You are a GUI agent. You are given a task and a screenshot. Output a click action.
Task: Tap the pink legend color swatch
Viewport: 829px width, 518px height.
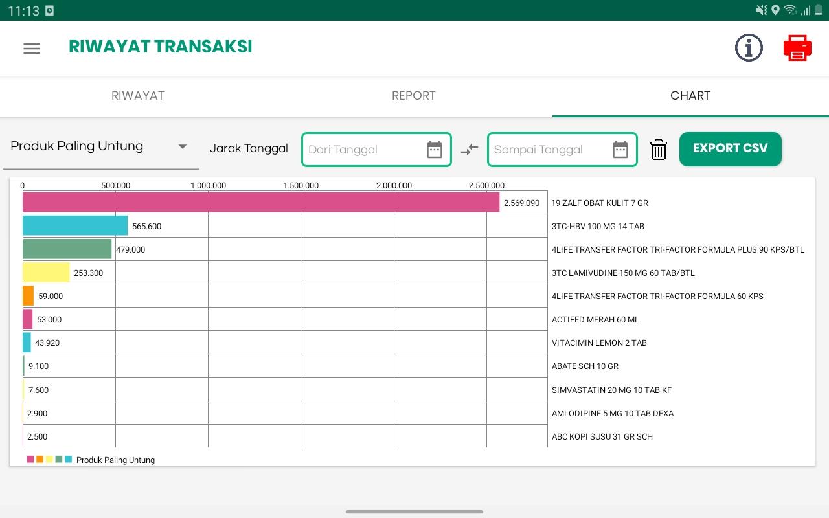[30, 460]
